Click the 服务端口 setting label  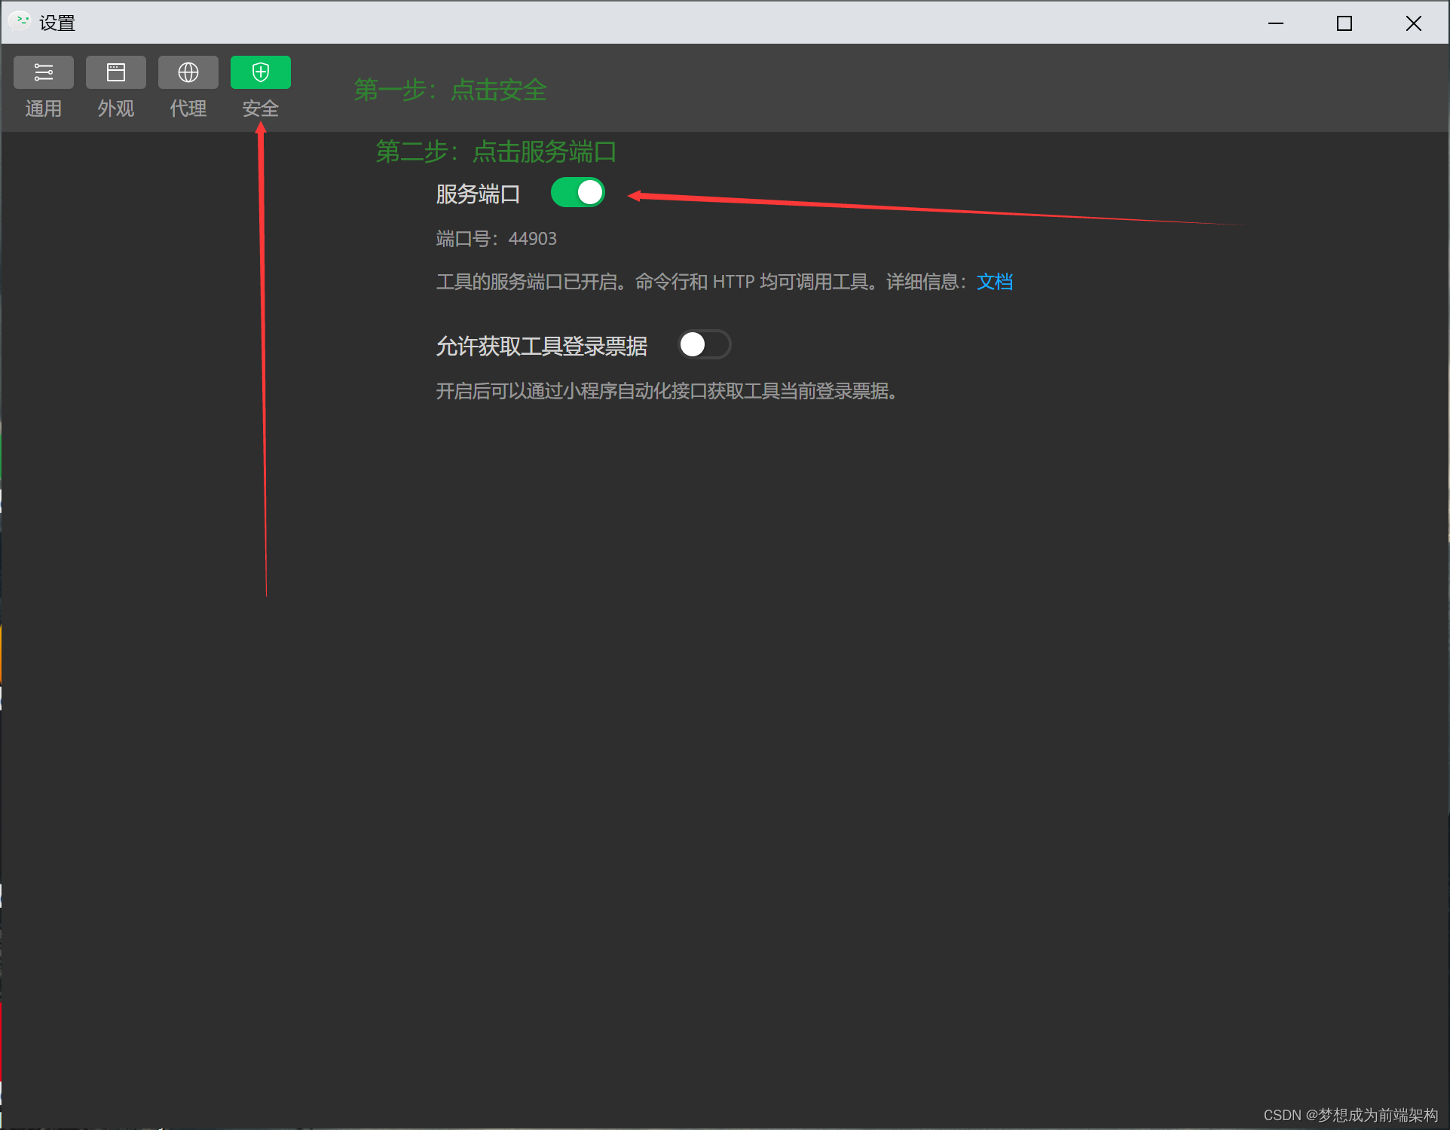pos(478,194)
